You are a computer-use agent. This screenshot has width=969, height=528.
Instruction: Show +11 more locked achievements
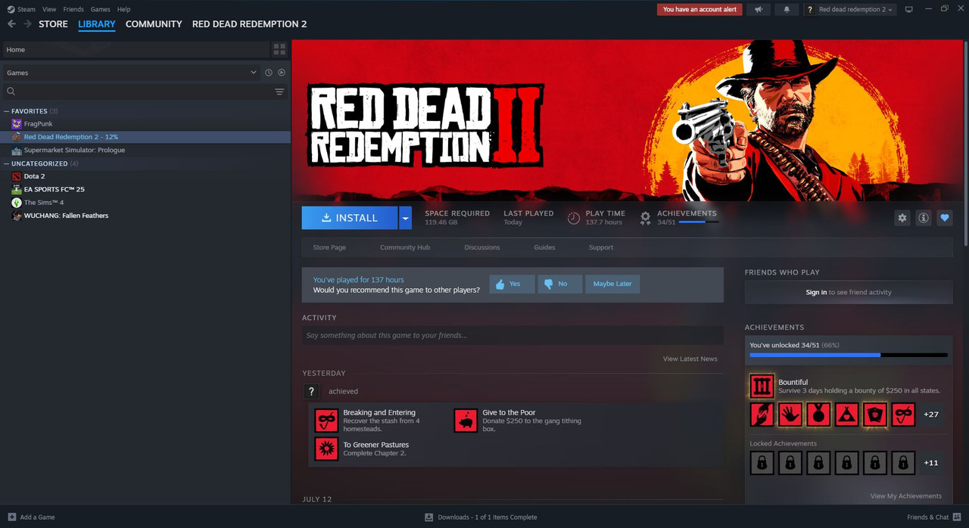(931, 462)
